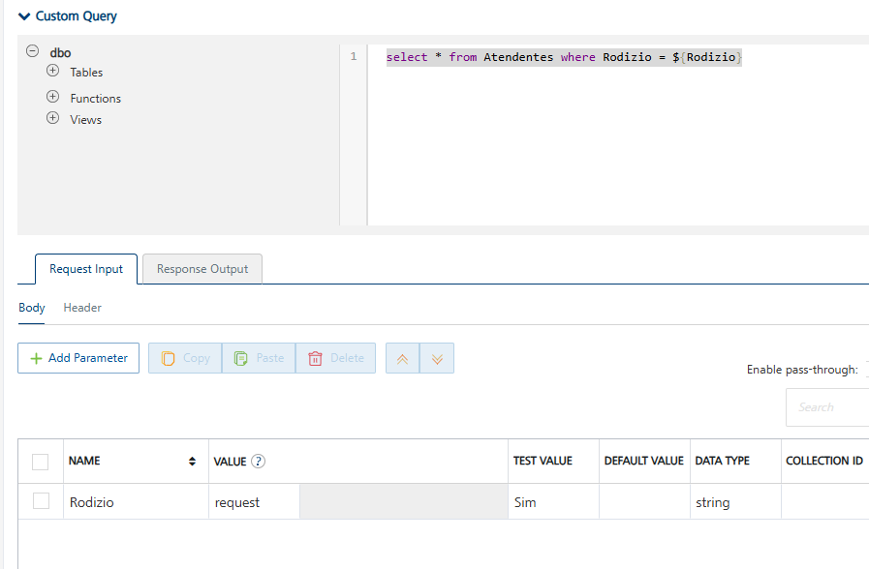Collapse the dbo schema tree node

[x=32, y=52]
